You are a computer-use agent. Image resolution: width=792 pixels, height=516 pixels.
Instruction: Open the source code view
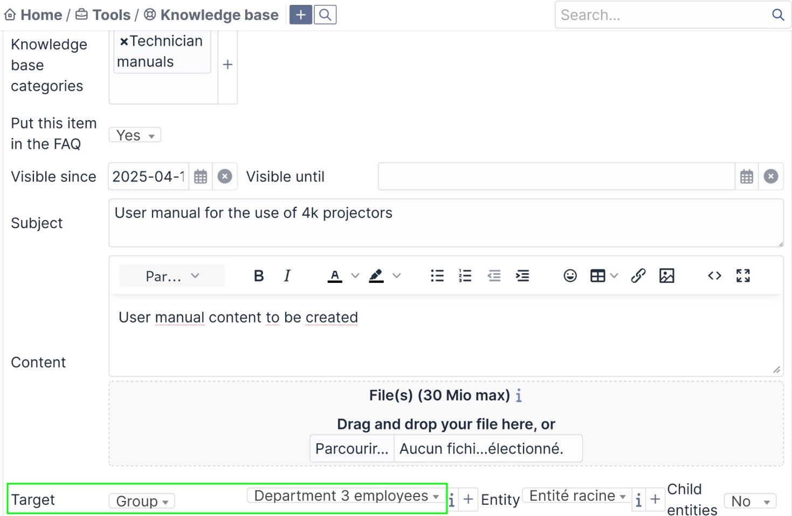coord(714,276)
